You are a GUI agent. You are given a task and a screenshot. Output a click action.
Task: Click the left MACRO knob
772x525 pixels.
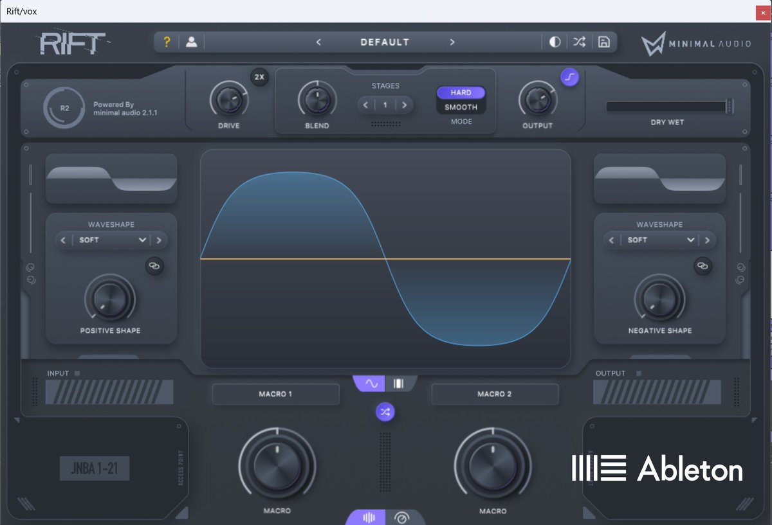click(x=277, y=466)
